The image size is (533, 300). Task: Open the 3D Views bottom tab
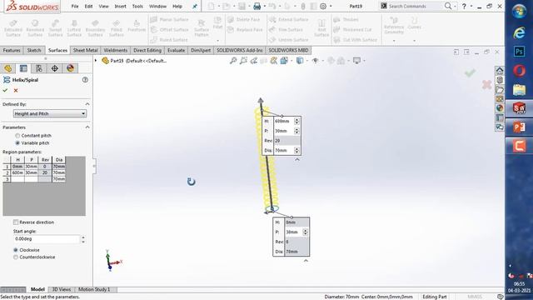tap(61, 289)
